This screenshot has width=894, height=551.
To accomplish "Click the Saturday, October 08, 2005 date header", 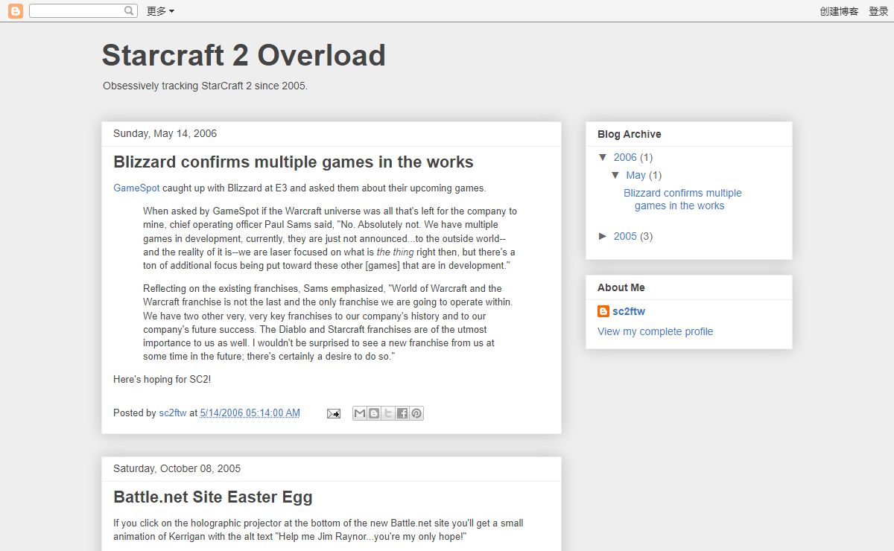I will point(177,468).
